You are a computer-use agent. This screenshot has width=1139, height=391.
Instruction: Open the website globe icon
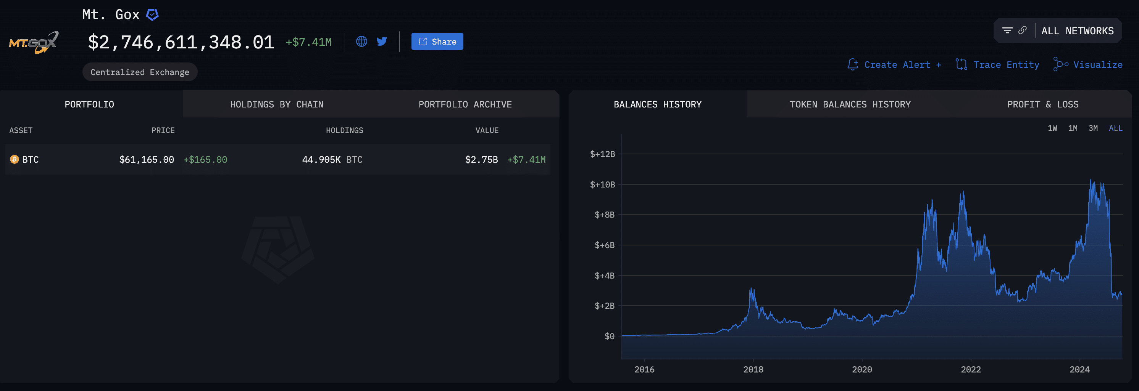pyautogui.click(x=361, y=42)
